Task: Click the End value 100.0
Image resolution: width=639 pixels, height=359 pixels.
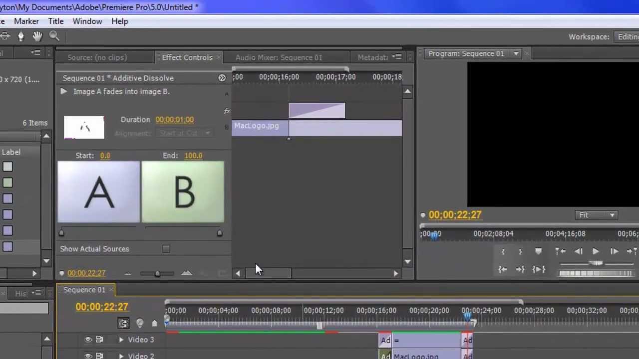Action: (x=193, y=156)
